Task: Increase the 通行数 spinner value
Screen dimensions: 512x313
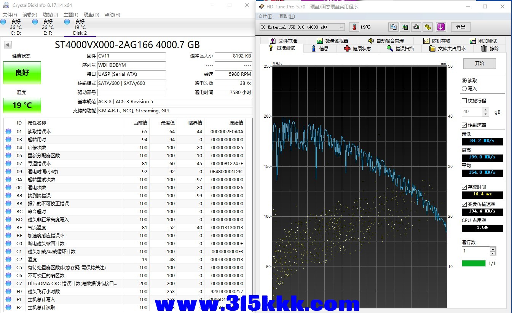Action: click(x=493, y=249)
